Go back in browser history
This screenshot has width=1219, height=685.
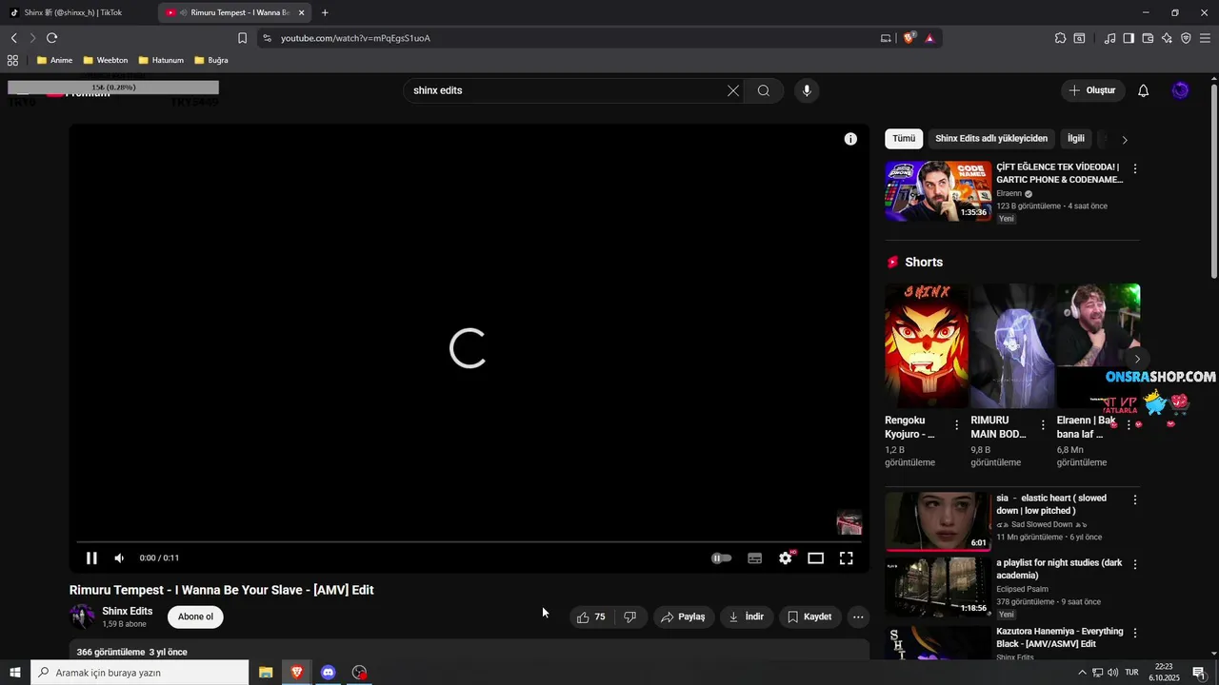point(14,38)
